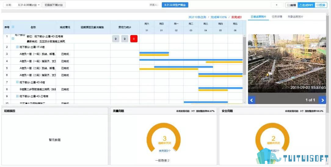Collapse the 地下部分-土建-4D-B塔 node

point(17,82)
